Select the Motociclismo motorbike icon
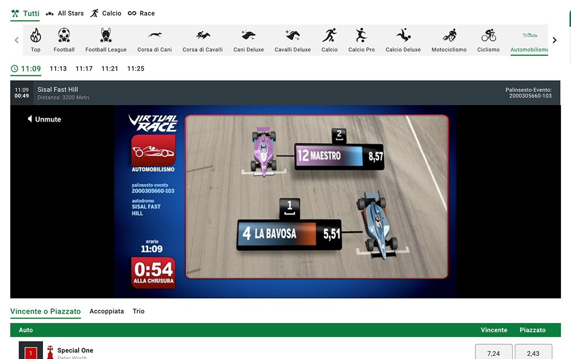 click(449, 36)
